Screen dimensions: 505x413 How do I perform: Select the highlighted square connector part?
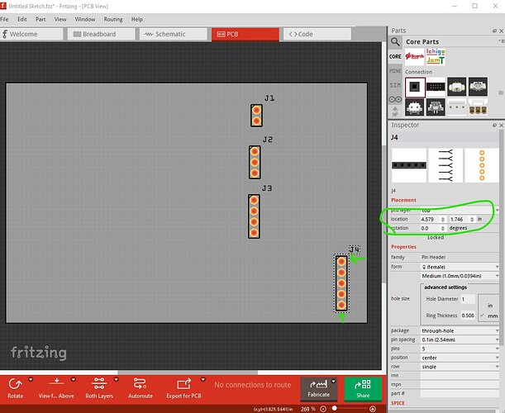[415, 87]
